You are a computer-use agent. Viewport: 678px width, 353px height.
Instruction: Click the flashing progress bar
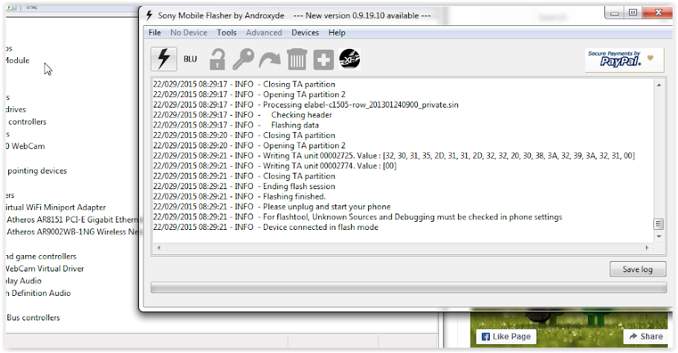click(408, 288)
